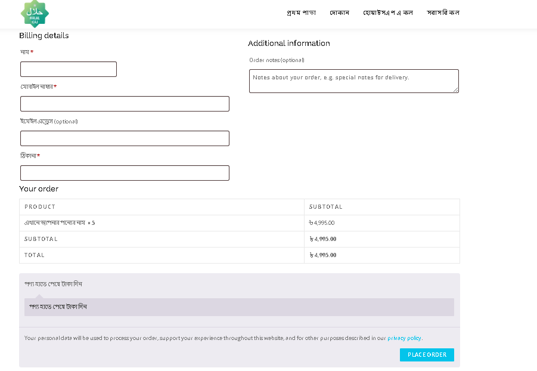
Task: Select the ইমেইল এড্রেস optional input field
Action: pyautogui.click(x=125, y=138)
